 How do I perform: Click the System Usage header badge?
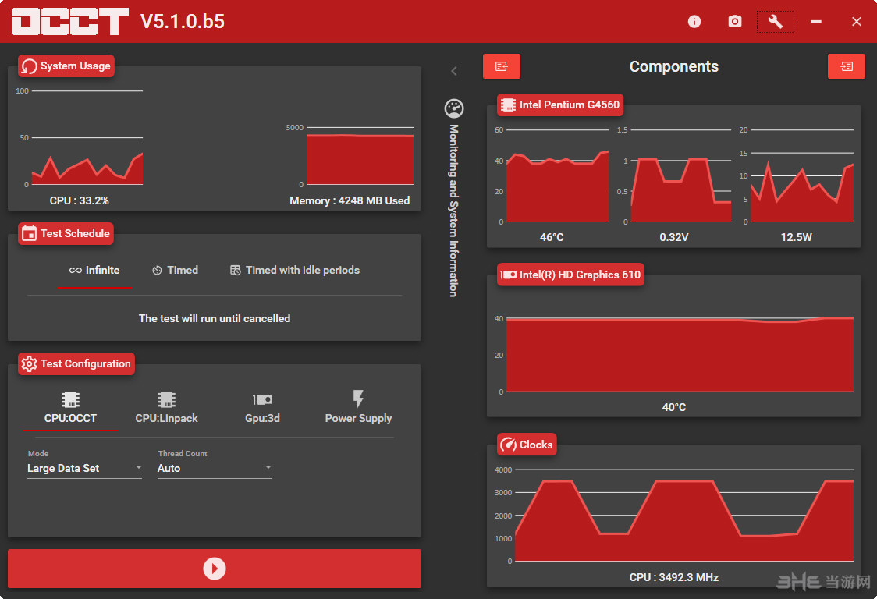[x=66, y=66]
